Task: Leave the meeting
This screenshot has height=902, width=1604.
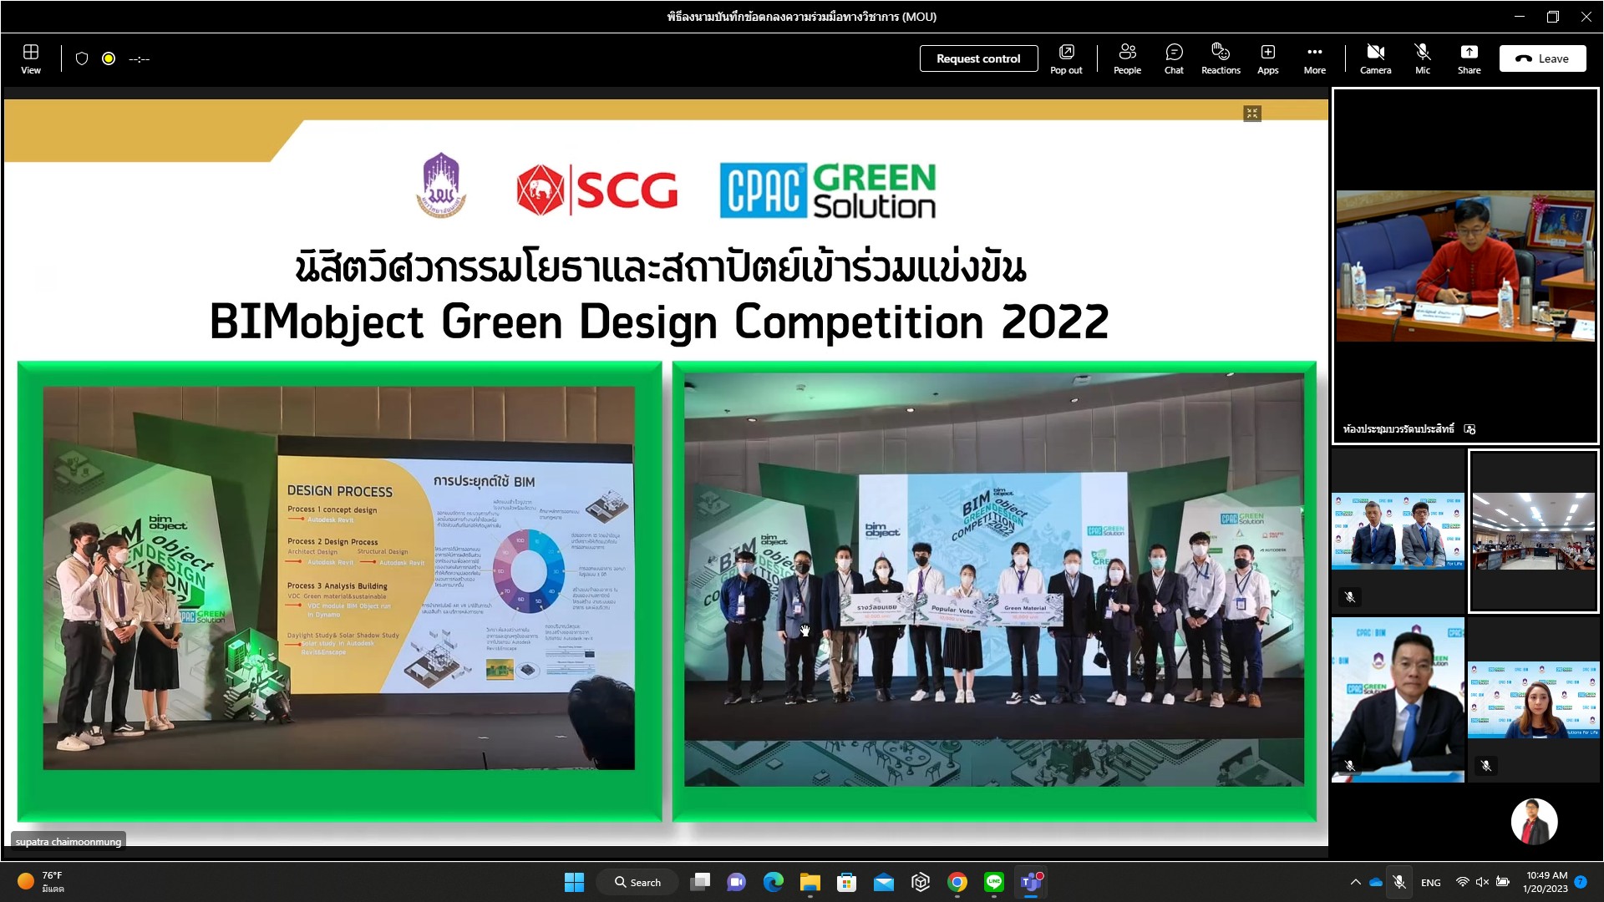Action: tap(1542, 58)
